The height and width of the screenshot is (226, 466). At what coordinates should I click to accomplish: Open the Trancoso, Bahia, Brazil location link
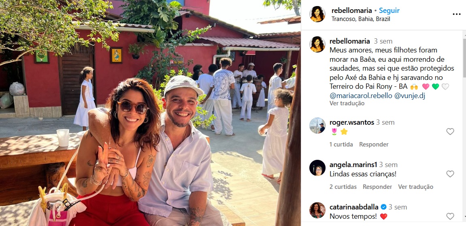pos(361,19)
